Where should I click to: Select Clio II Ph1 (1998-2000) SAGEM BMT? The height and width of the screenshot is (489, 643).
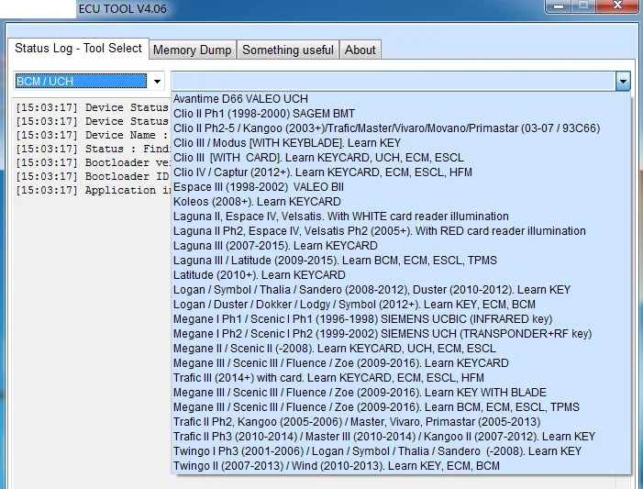pyautogui.click(x=265, y=113)
